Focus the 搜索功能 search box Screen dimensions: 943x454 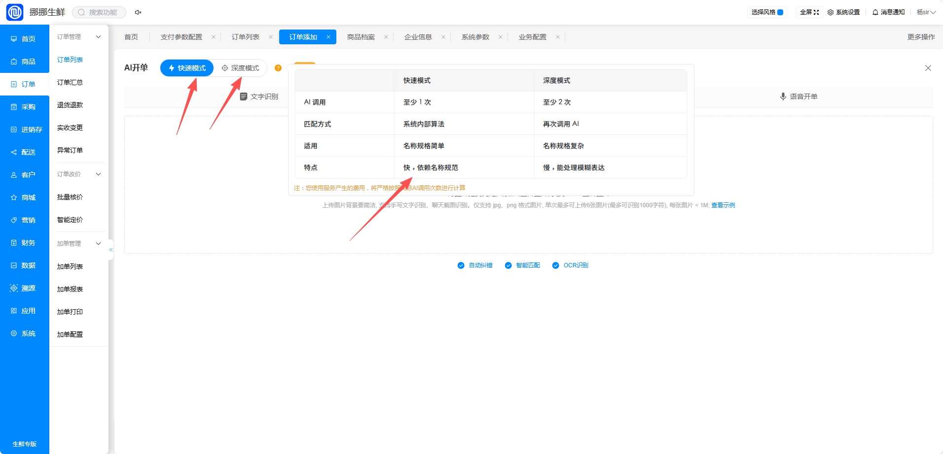pos(99,12)
